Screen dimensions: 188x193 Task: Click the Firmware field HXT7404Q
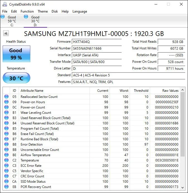[97, 42]
